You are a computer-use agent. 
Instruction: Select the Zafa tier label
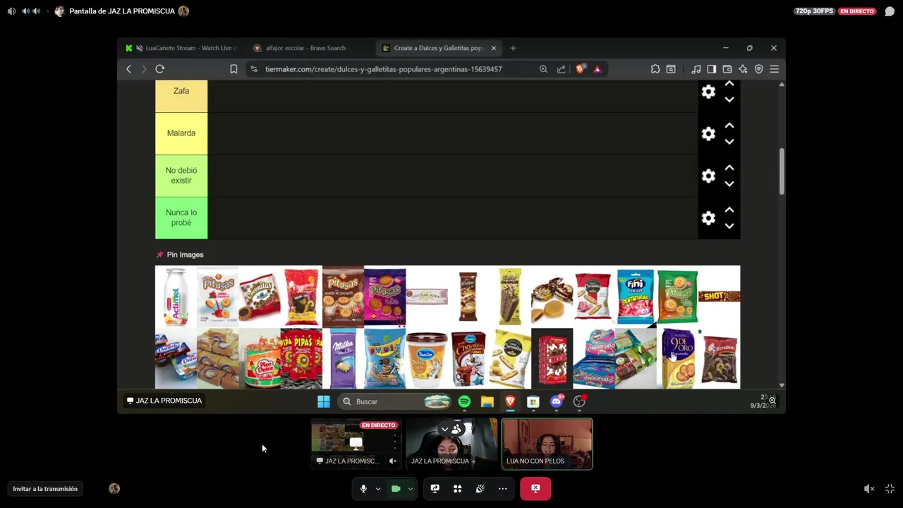(181, 96)
